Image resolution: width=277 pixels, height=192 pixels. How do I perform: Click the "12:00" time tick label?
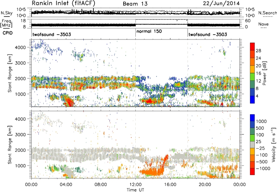(x=135, y=185)
